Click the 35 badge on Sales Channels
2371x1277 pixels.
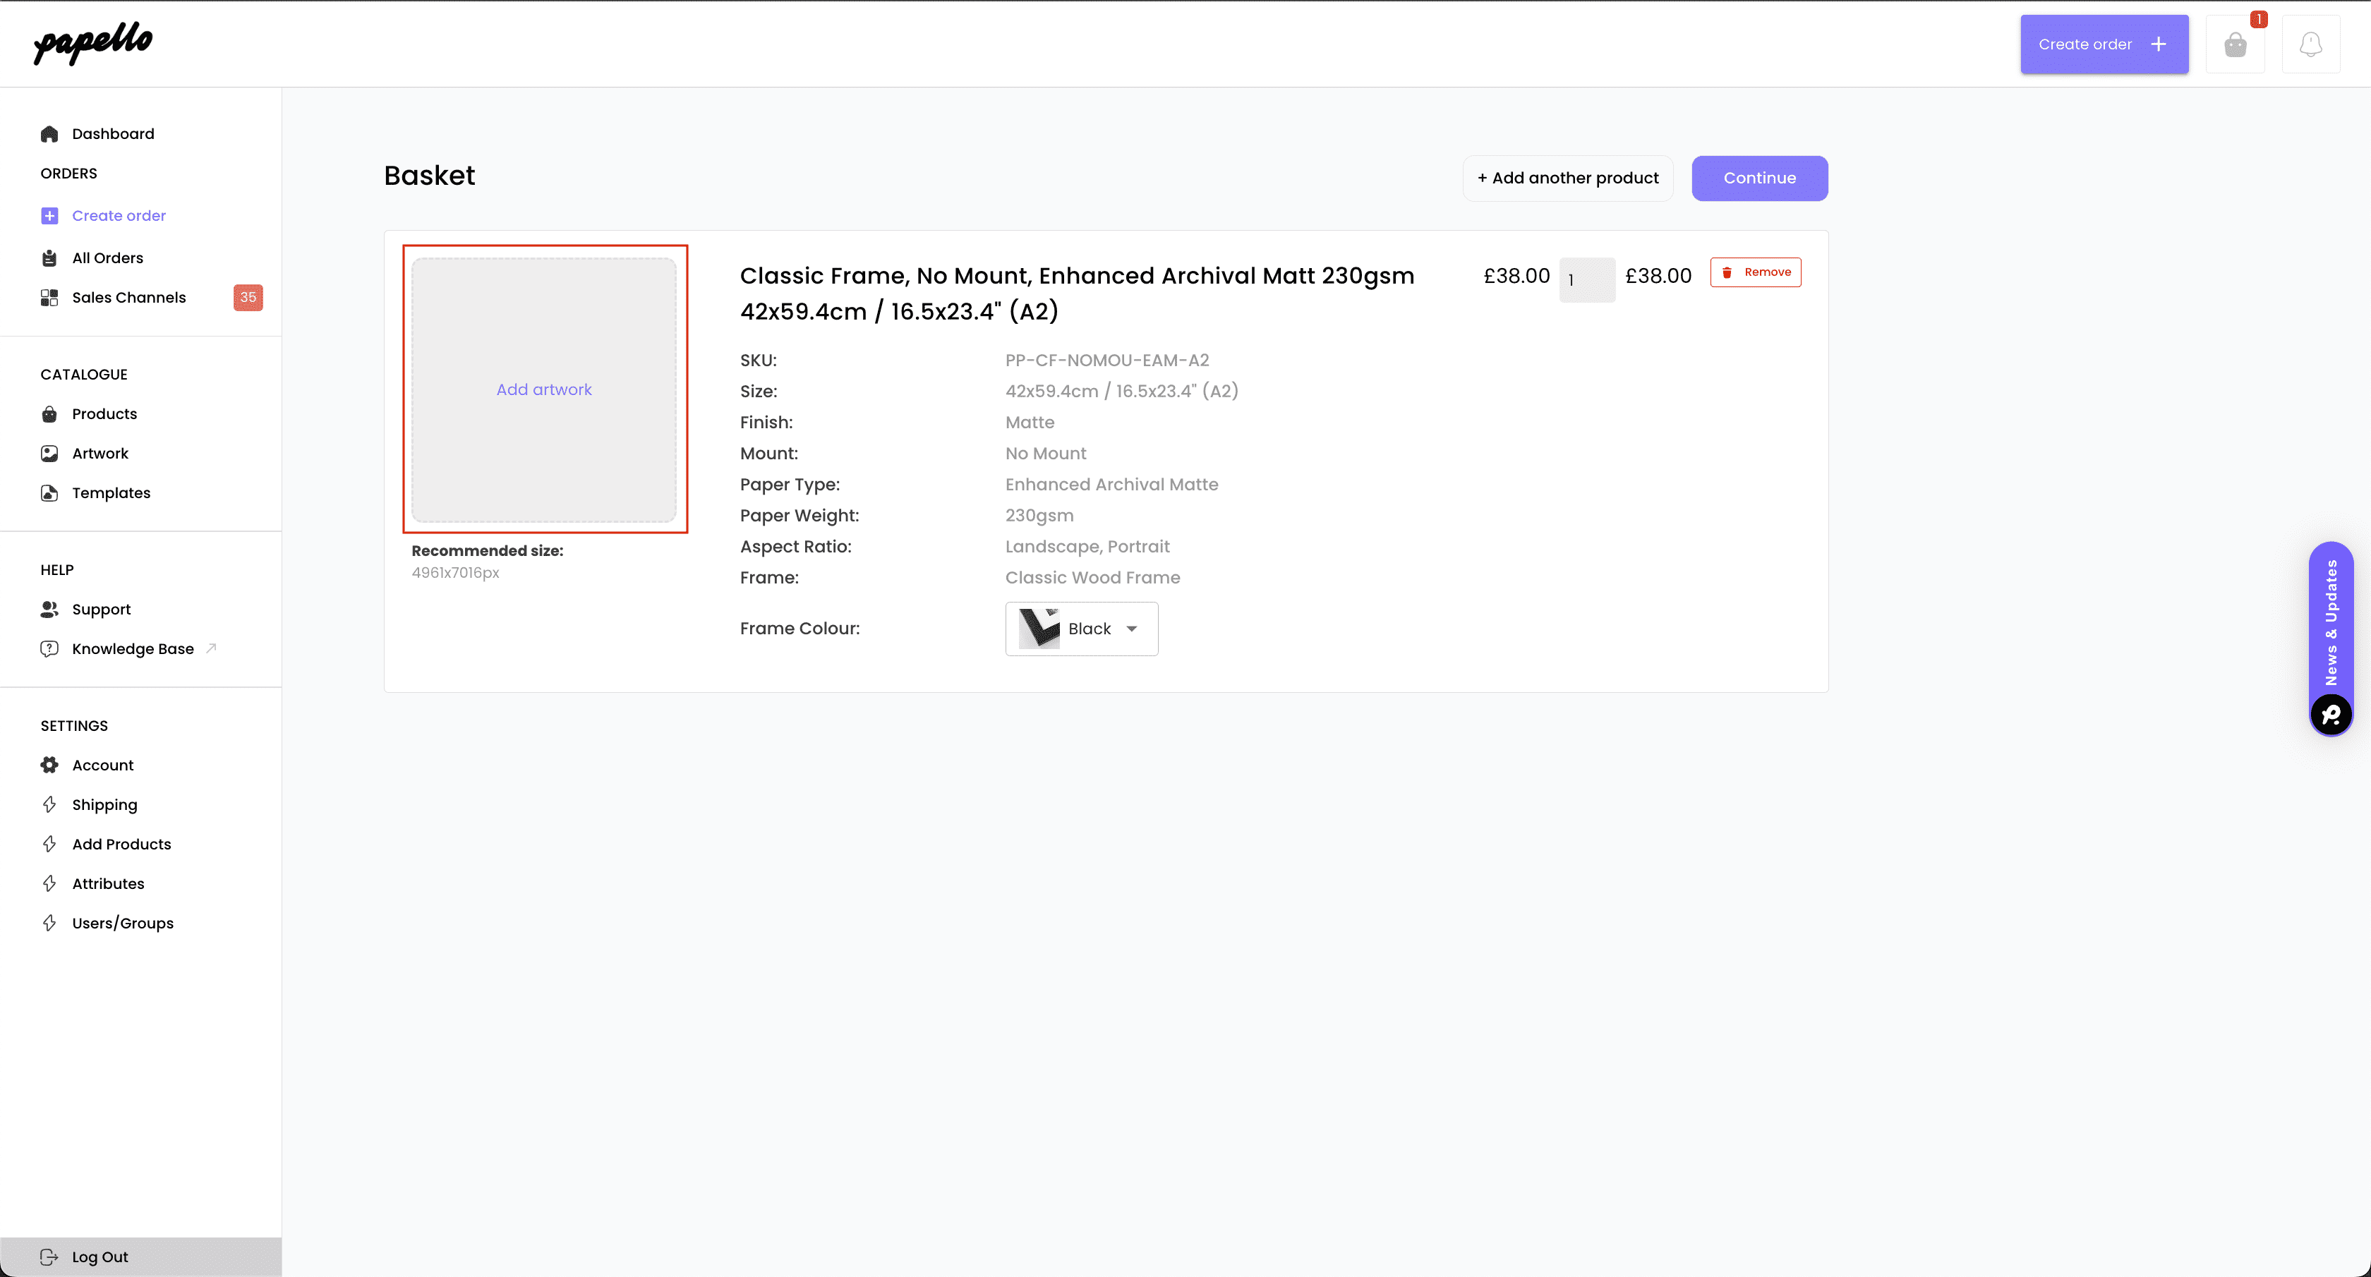click(248, 298)
